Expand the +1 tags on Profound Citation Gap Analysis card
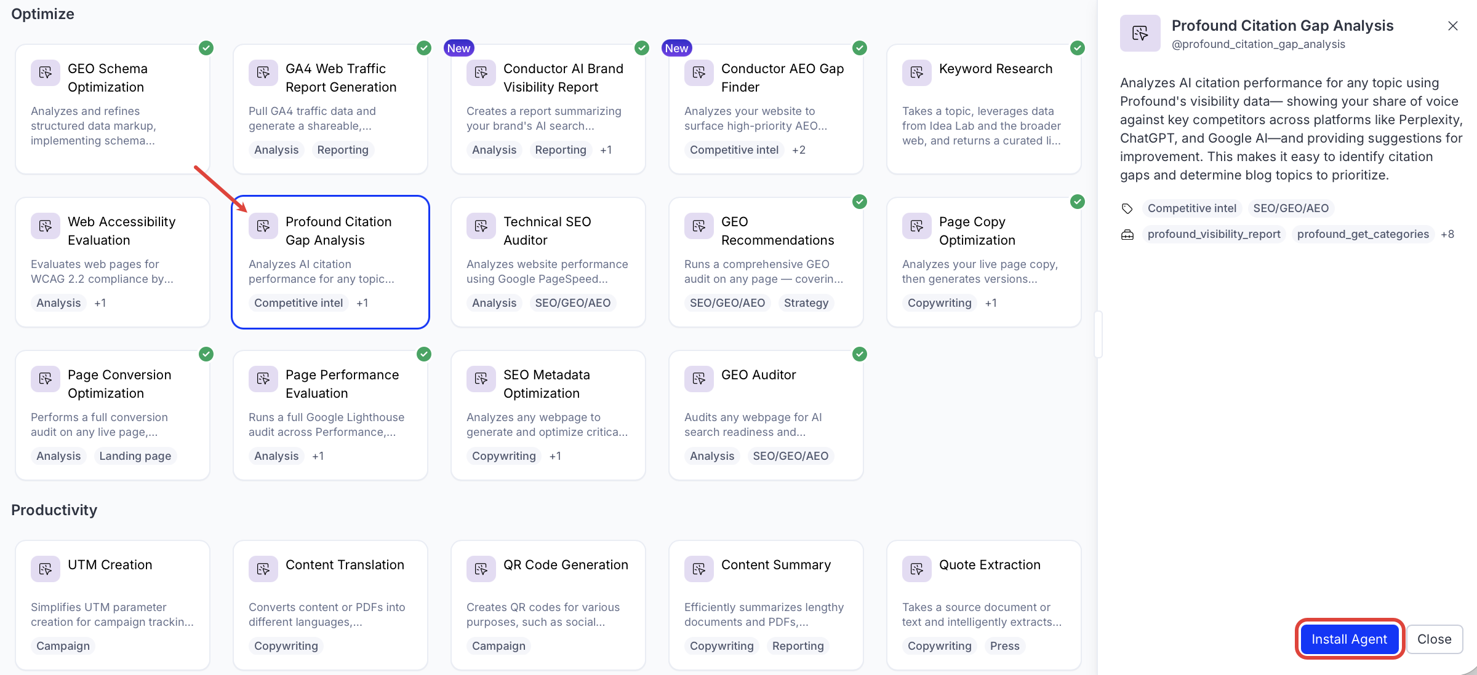The height and width of the screenshot is (675, 1477). click(362, 303)
